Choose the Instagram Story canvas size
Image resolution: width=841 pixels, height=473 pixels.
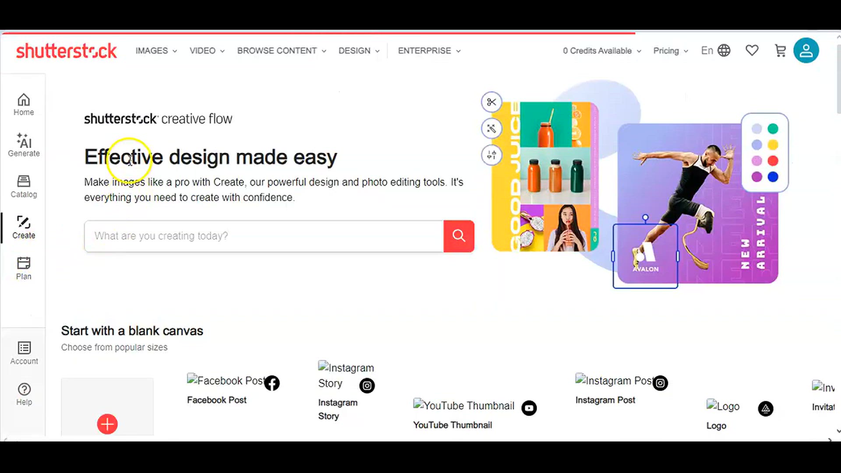(x=346, y=391)
